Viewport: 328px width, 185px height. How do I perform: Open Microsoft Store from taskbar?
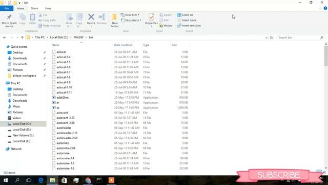[x=64, y=180]
